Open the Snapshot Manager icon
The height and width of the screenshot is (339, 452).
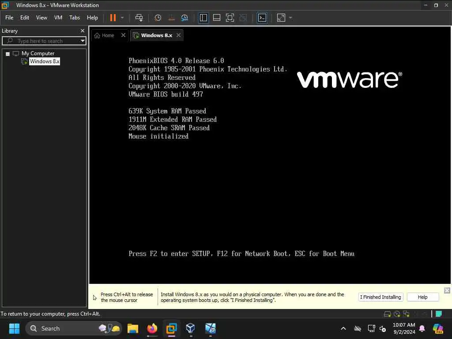(x=185, y=18)
